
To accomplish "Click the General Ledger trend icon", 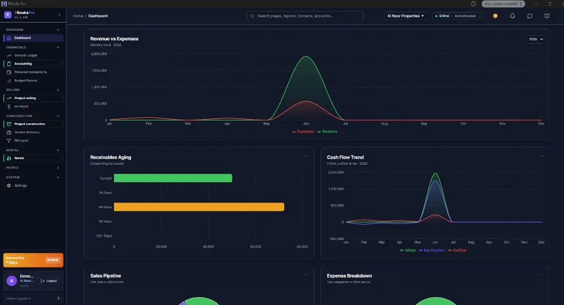I will tap(9, 56).
